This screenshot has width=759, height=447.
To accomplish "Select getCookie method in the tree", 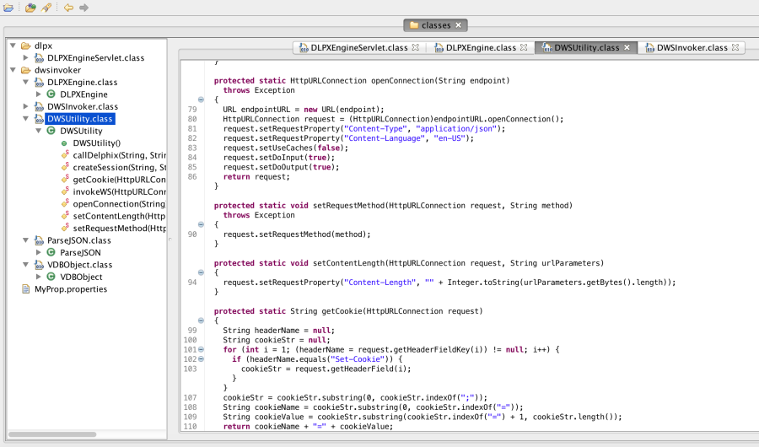I will click(119, 180).
